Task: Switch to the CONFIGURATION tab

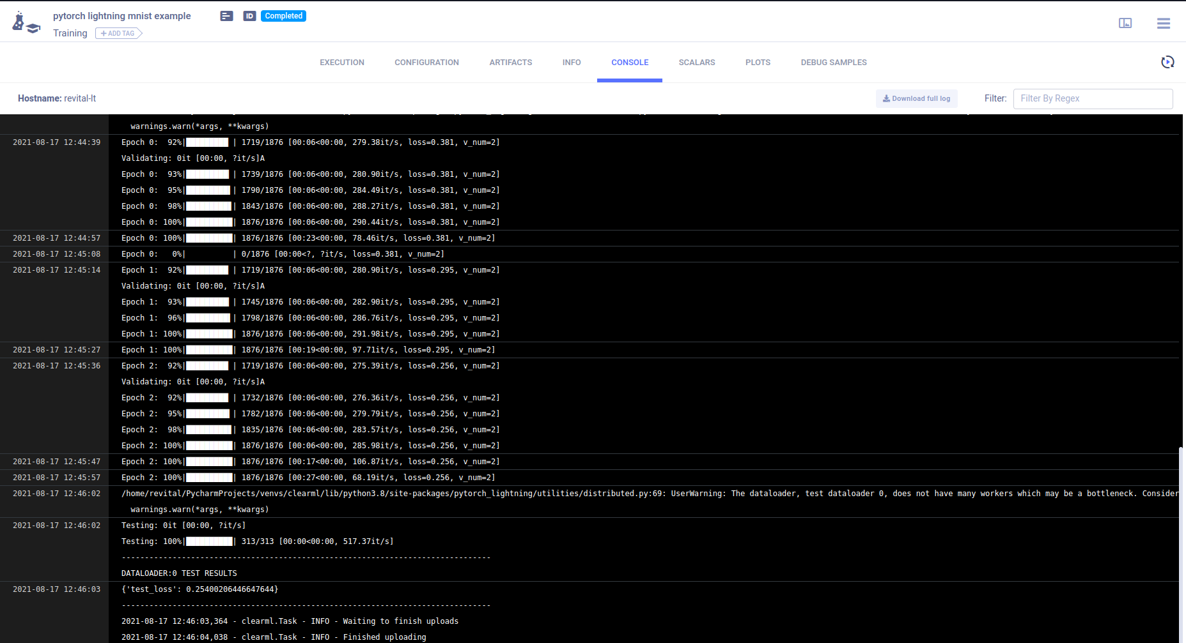Action: (426, 63)
